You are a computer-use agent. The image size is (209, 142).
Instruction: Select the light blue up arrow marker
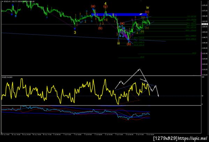pyautogui.click(x=16, y=16)
